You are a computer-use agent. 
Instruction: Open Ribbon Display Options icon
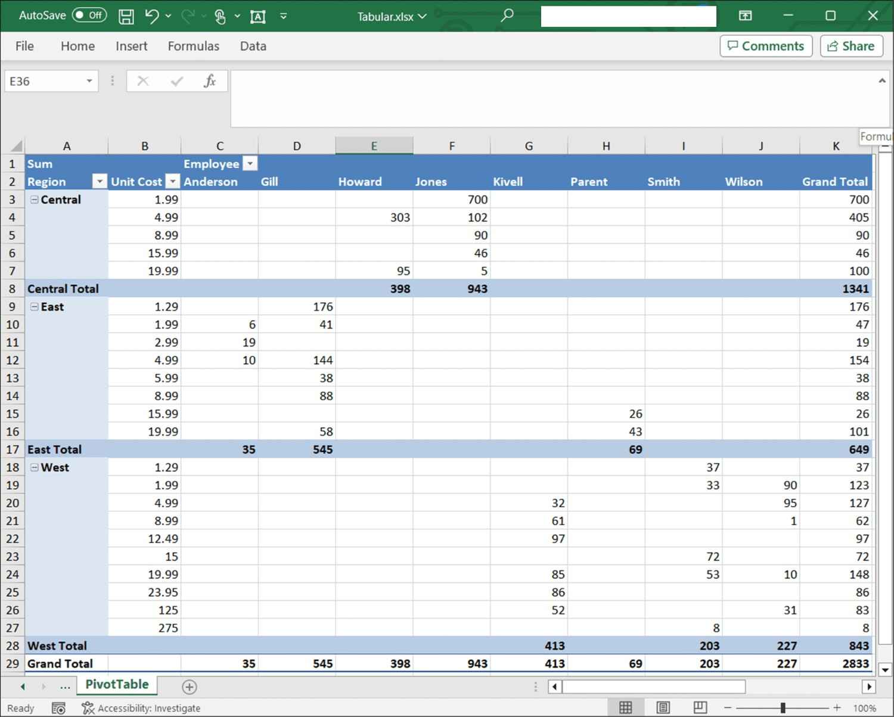pyautogui.click(x=745, y=15)
